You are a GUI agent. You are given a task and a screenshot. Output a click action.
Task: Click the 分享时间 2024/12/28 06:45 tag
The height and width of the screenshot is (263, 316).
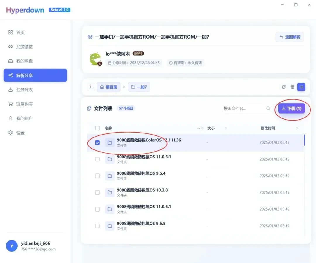coord(134,63)
